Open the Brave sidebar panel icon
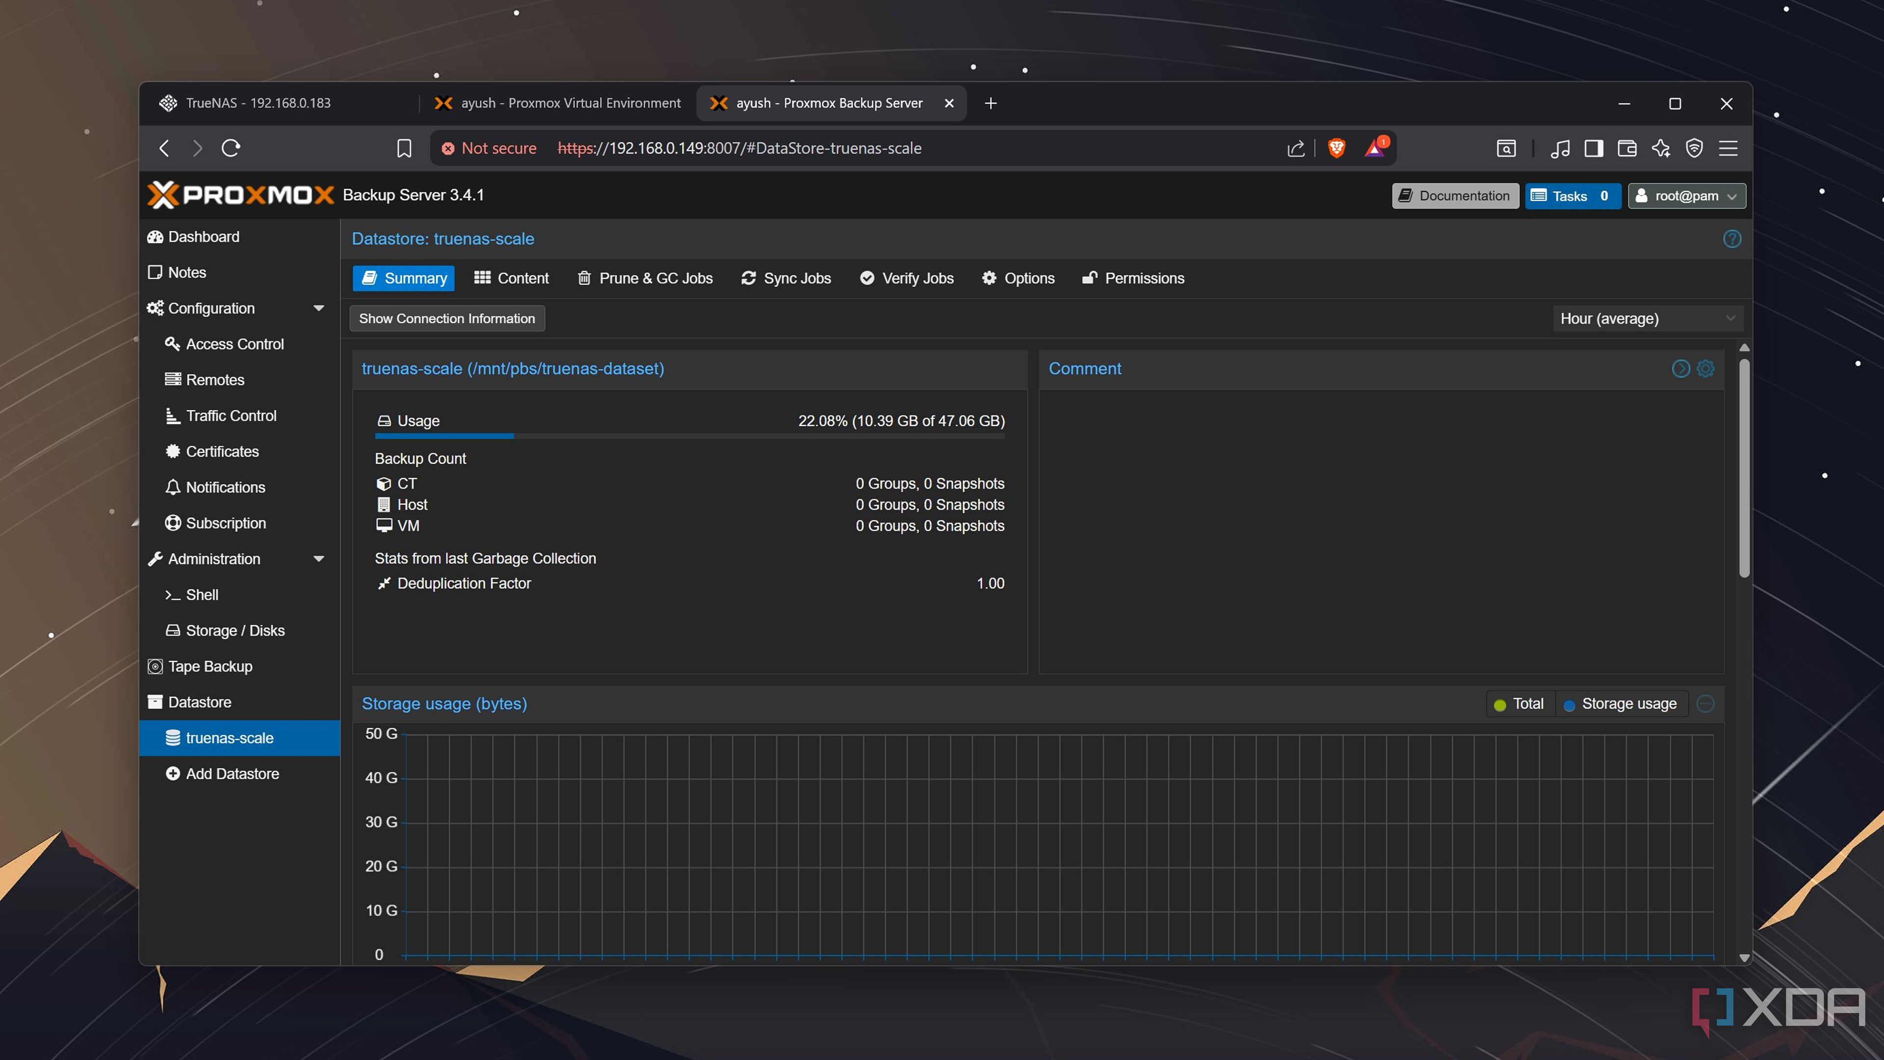1884x1060 pixels. coord(1594,149)
